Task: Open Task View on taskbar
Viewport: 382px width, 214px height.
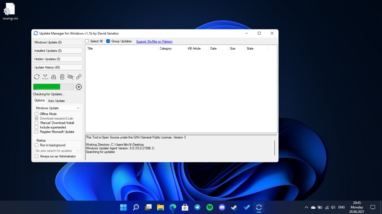Action: click(148, 207)
